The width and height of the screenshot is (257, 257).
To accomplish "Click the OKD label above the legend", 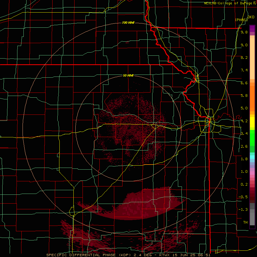I will click(x=251, y=17).
